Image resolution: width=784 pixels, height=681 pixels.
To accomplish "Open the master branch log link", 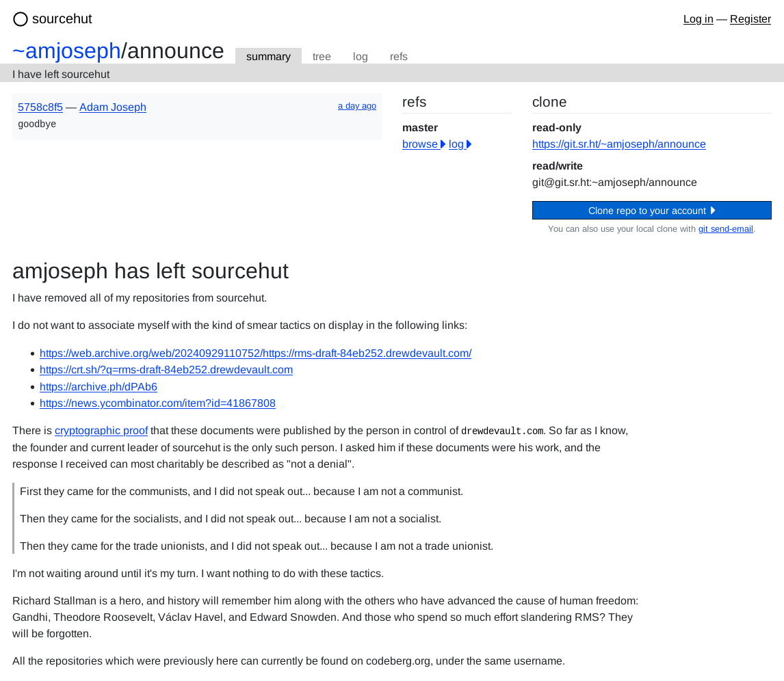I will click(460, 144).
